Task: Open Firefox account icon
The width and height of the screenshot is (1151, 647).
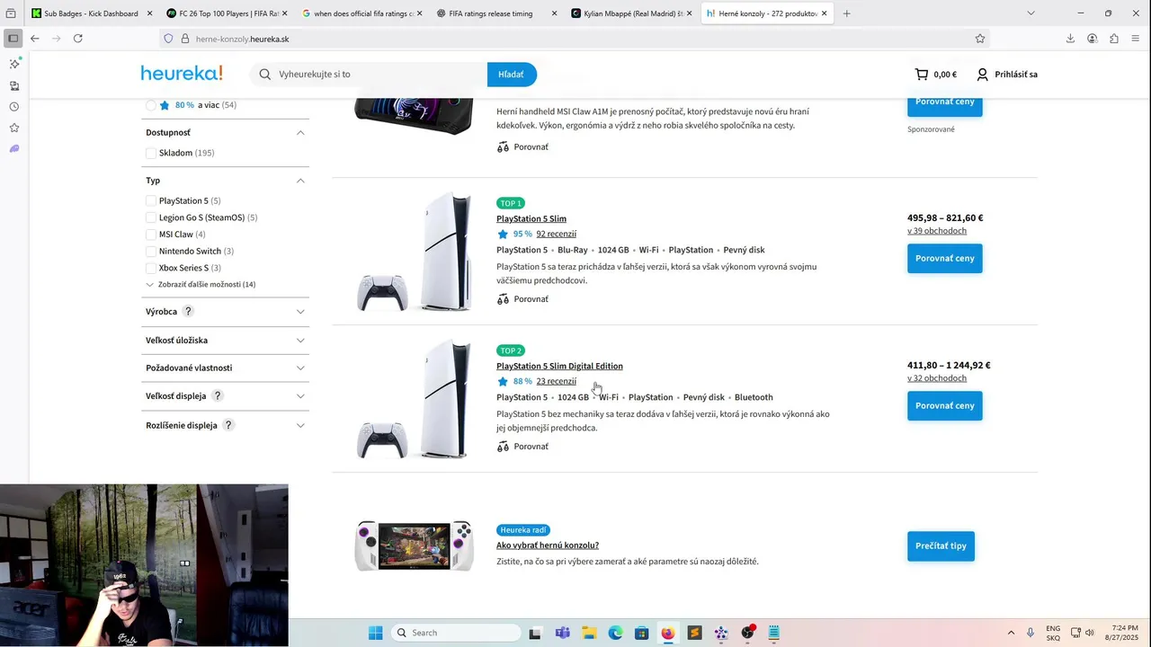Action: pos(1093,39)
